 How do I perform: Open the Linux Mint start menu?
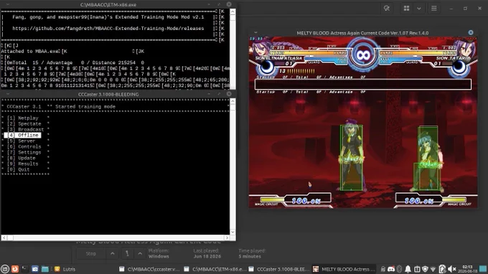click(x=5, y=269)
